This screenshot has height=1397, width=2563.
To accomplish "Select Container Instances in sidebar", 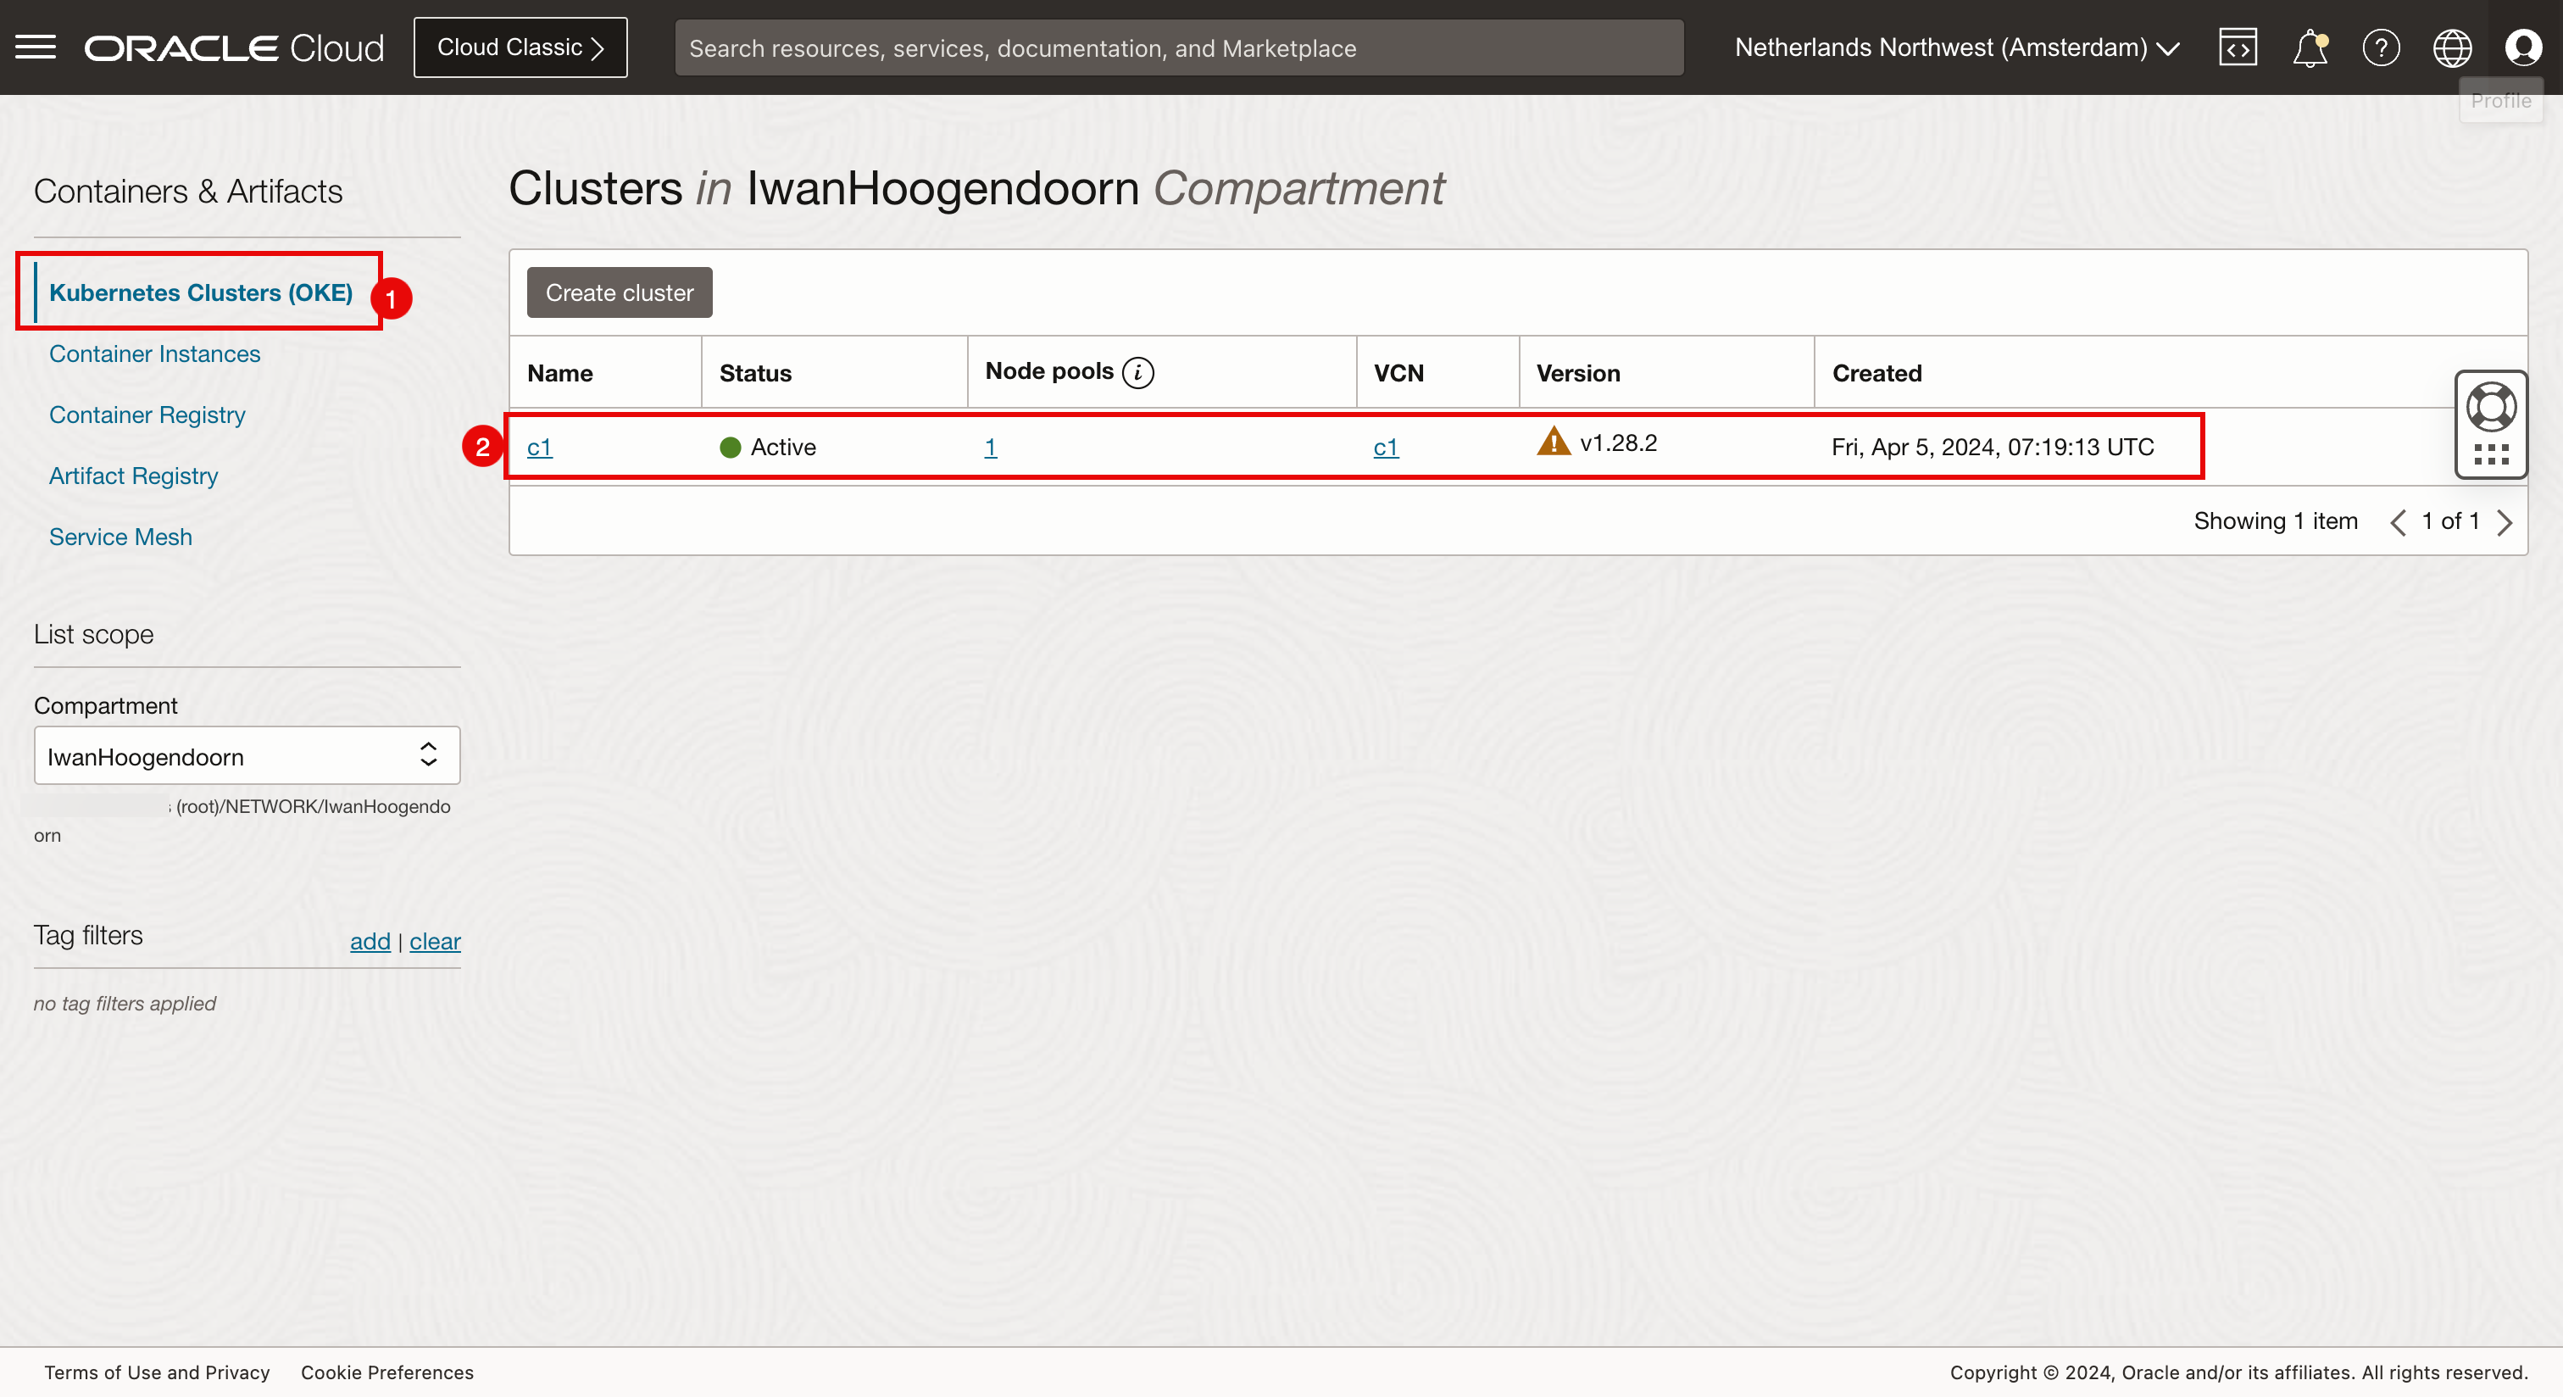I will click(154, 353).
